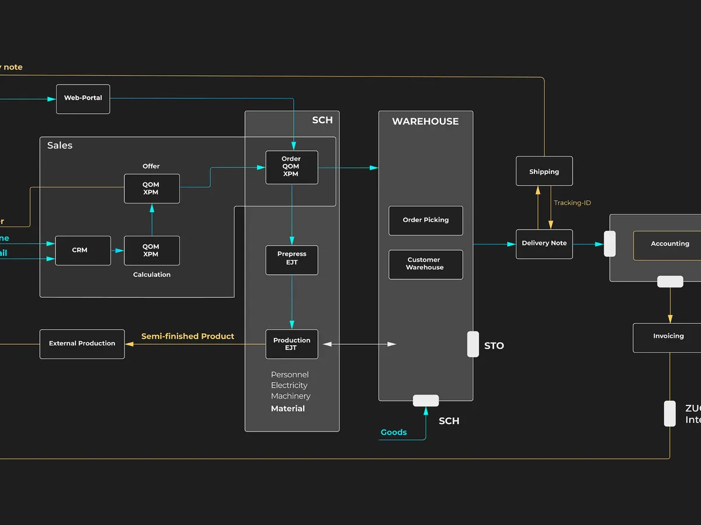The height and width of the screenshot is (525, 701).
Task: Select the Web-Portal node
Action: 83,99
